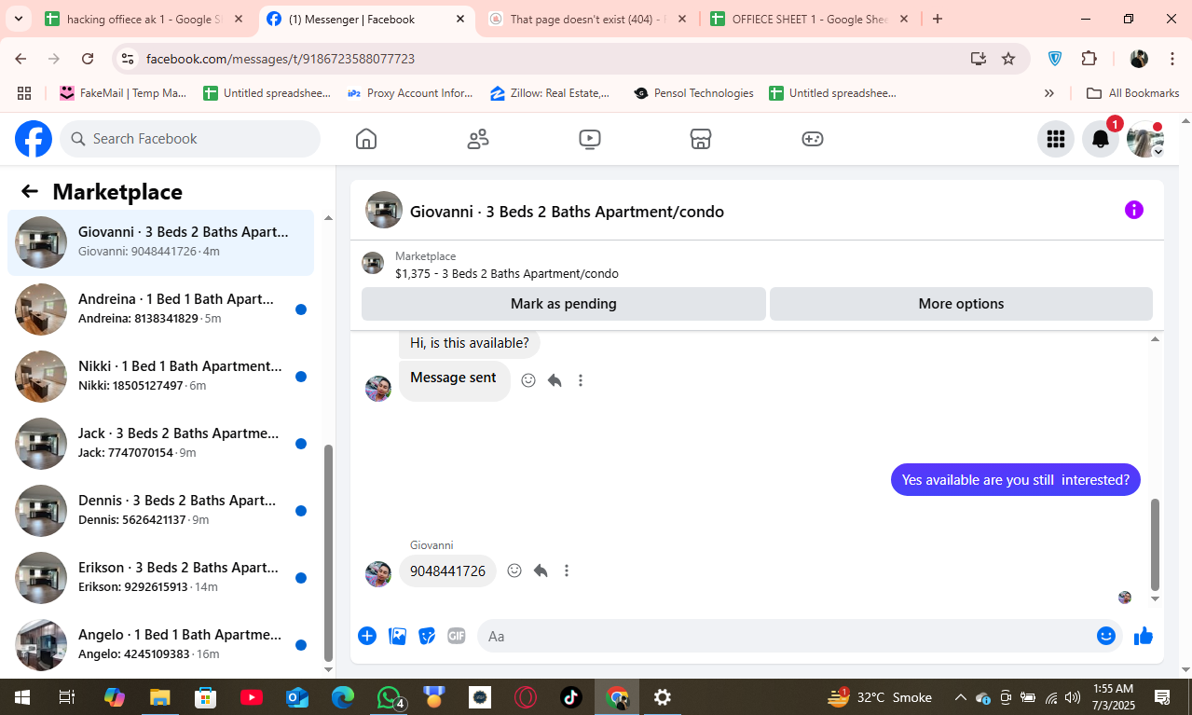Open TikTok from the taskbar

[571, 696]
